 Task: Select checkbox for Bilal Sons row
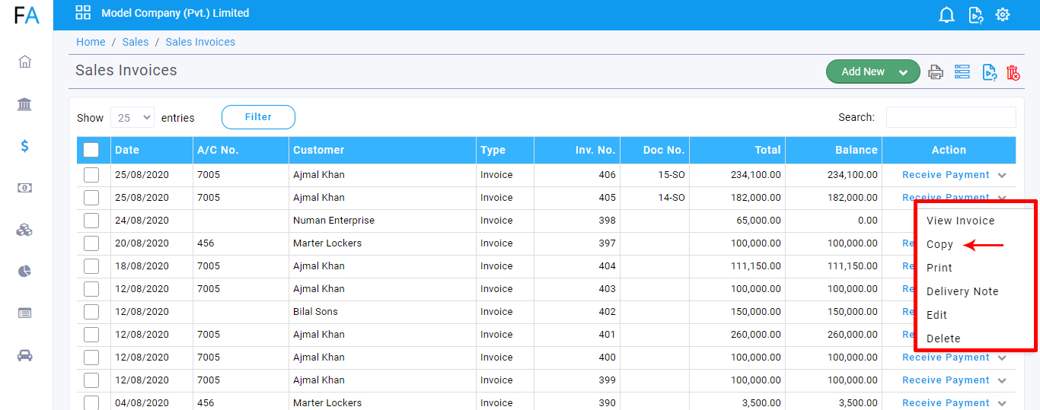click(91, 312)
